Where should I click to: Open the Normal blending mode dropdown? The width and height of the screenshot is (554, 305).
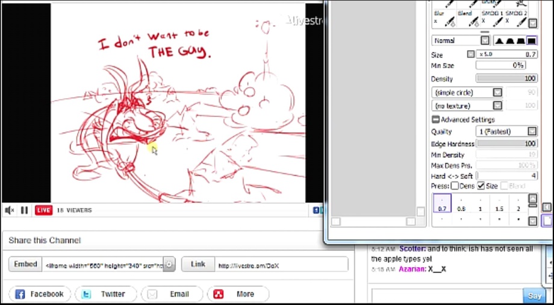[485, 40]
